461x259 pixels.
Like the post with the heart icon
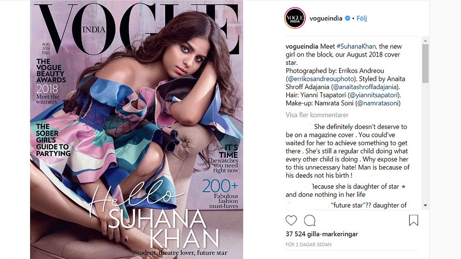(x=291, y=220)
